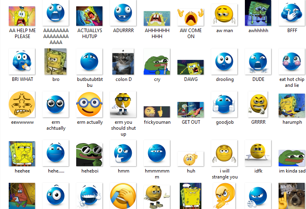Select the 'frickyouman' image thumbnail
This screenshot has width=306, height=209.
157,112
